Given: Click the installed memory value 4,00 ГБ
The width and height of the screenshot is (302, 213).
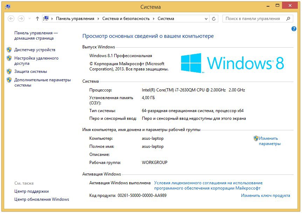Looking at the screenshot, I should [148, 98].
